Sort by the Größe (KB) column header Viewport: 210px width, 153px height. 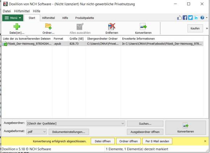[x=77, y=39]
